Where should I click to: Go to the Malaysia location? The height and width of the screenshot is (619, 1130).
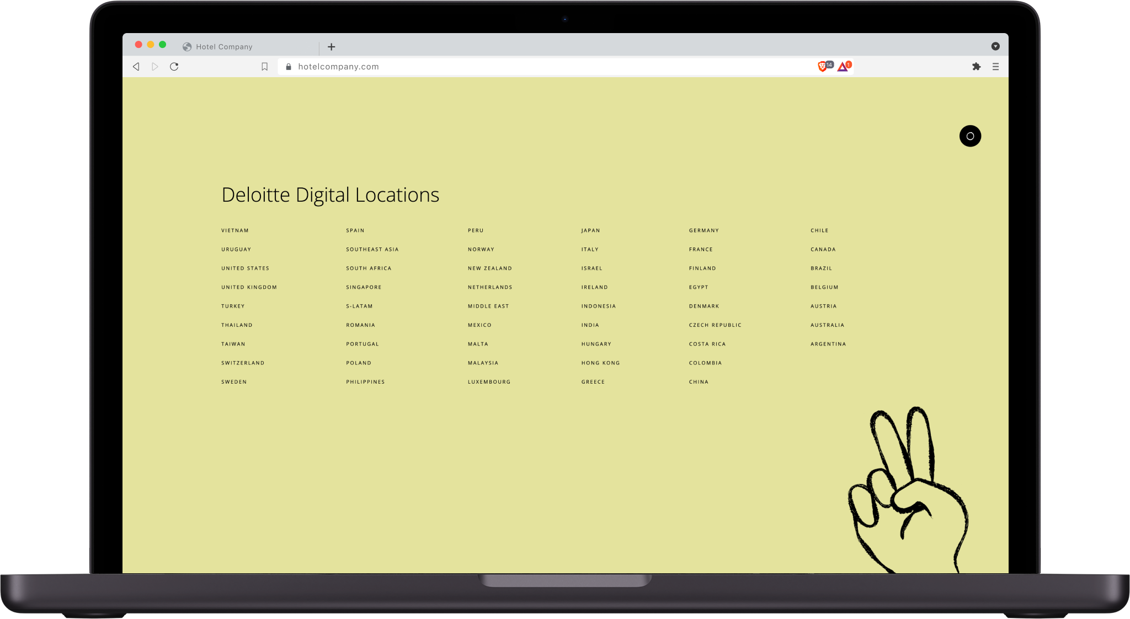483,363
